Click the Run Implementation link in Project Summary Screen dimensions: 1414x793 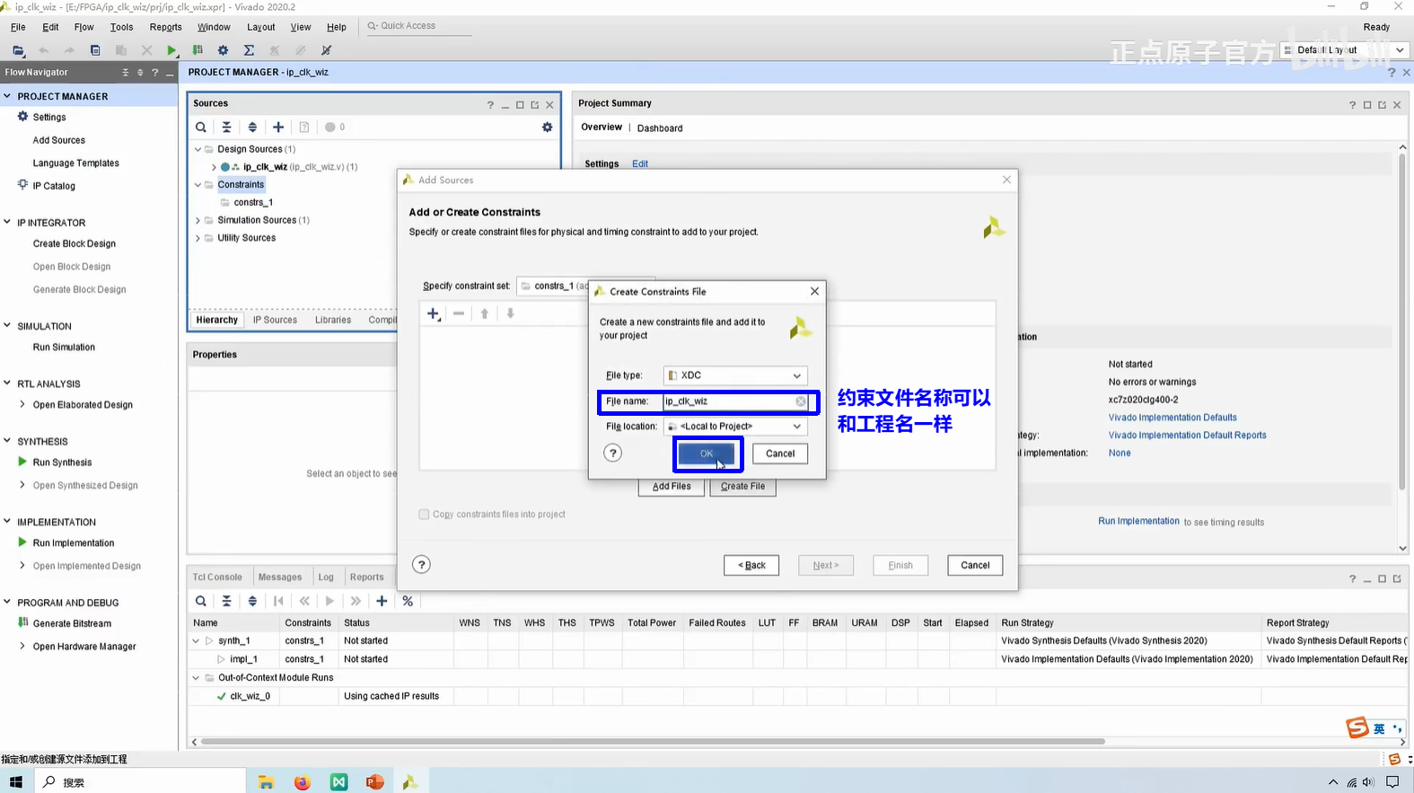pos(1138,521)
